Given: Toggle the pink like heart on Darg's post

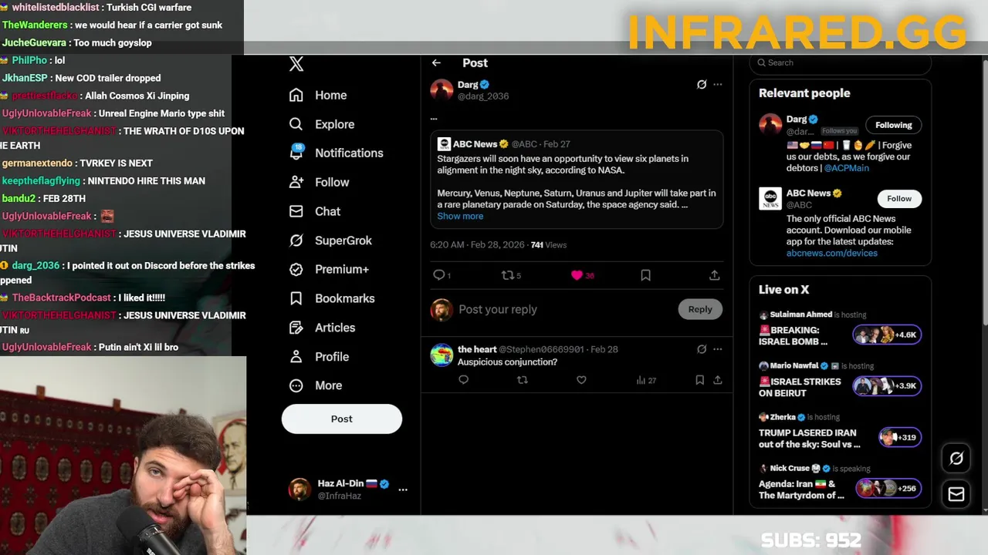Looking at the screenshot, I should click(577, 275).
